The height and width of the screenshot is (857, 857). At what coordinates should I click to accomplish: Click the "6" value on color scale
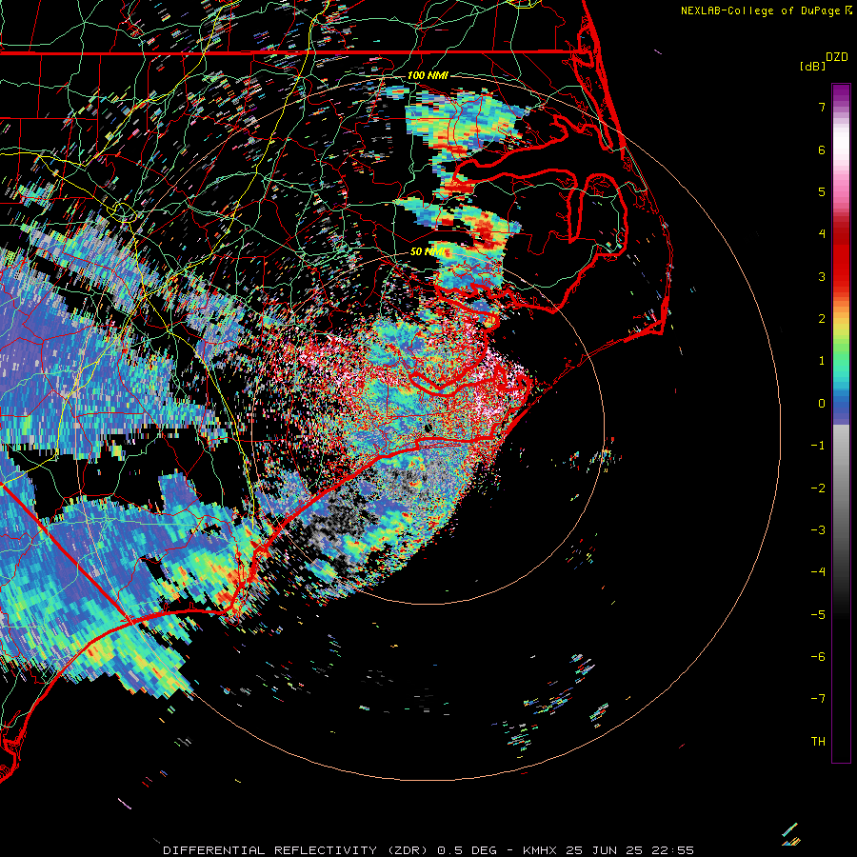822,149
